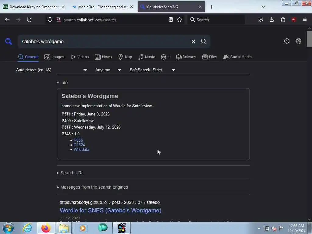
Task: Open the Windows Start menu
Action: [x=8, y=228]
